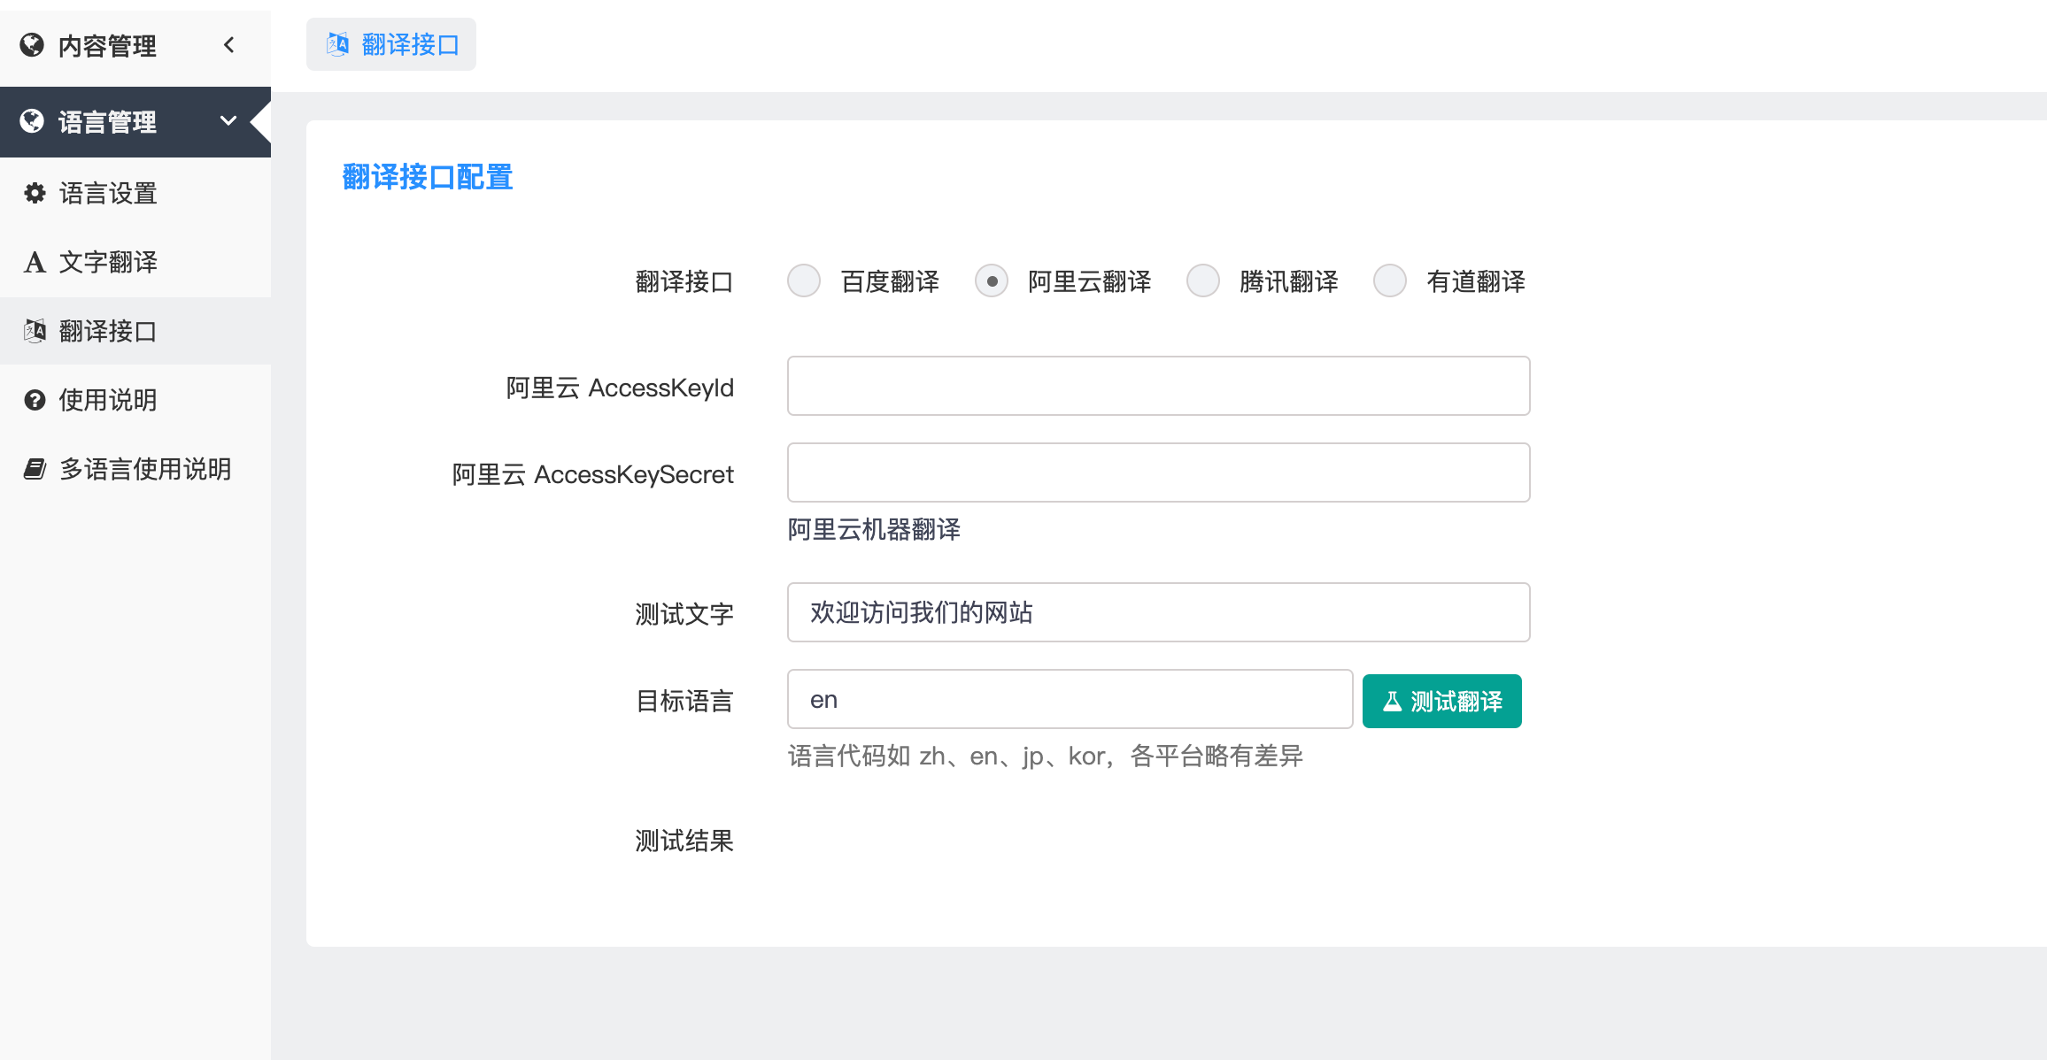
Task: Focus the 阿里云 AccessKeySecret input field
Action: (x=1159, y=472)
